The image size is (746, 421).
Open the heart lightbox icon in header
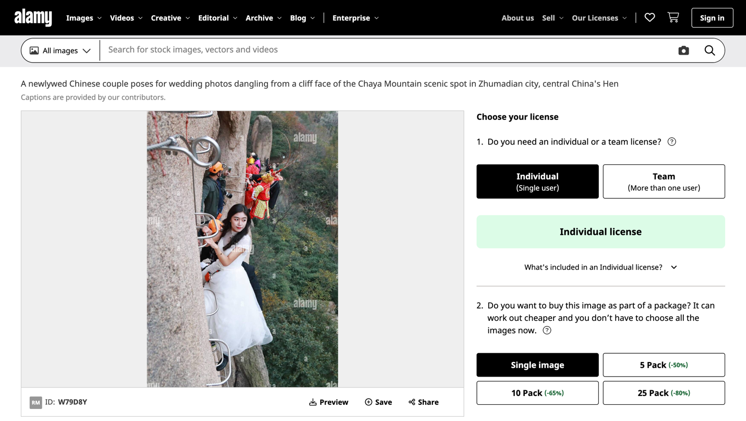point(649,18)
